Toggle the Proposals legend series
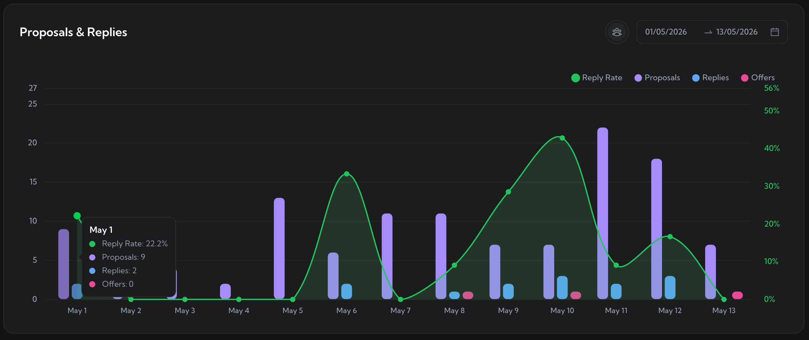 (657, 78)
